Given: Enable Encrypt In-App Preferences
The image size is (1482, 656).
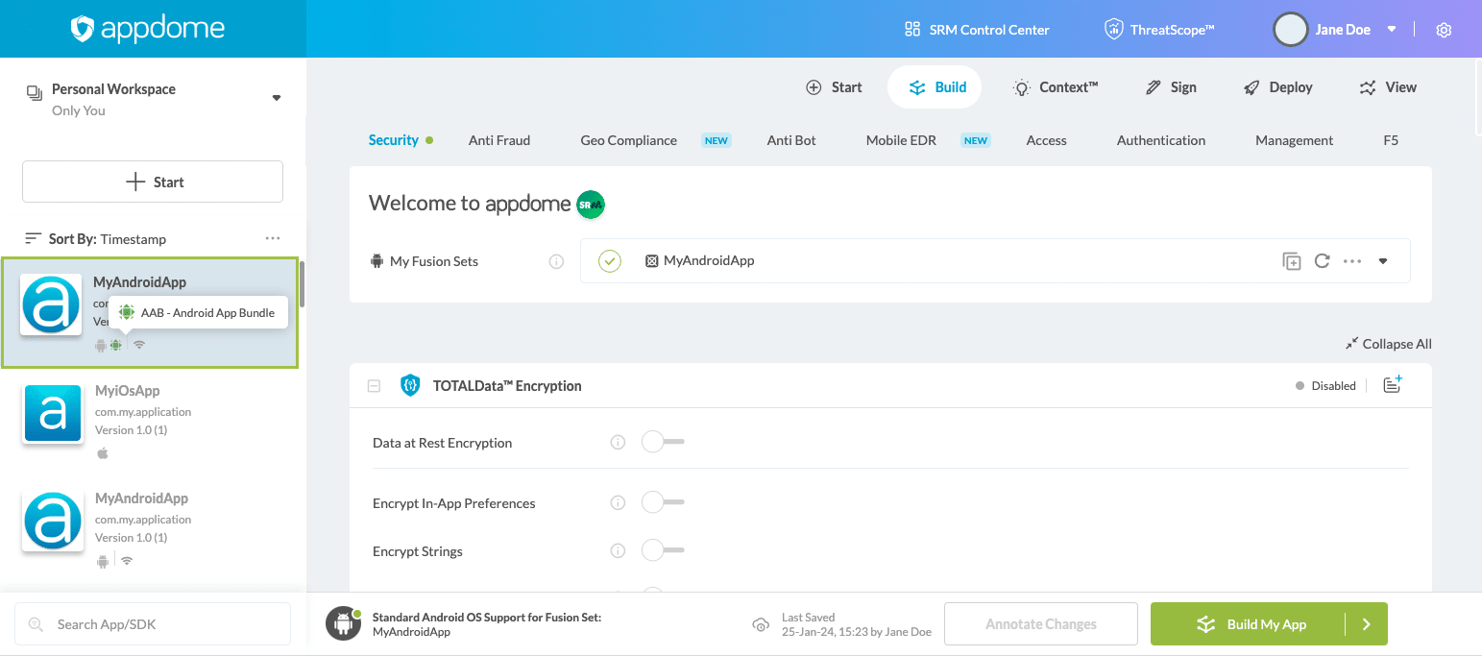Looking at the screenshot, I should (663, 502).
